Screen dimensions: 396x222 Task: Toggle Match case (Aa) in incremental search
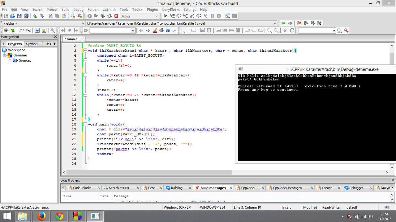tap(168, 31)
